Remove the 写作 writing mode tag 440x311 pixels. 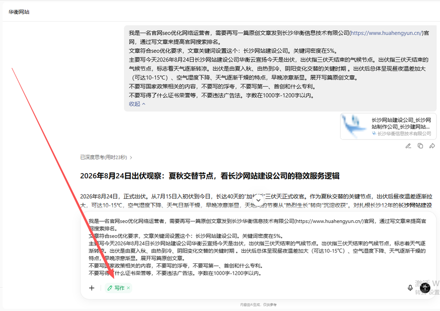coord(128,288)
